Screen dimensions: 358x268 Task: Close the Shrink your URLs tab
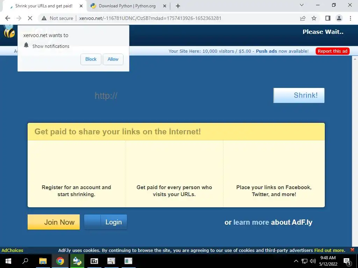pyautogui.click(x=81, y=6)
